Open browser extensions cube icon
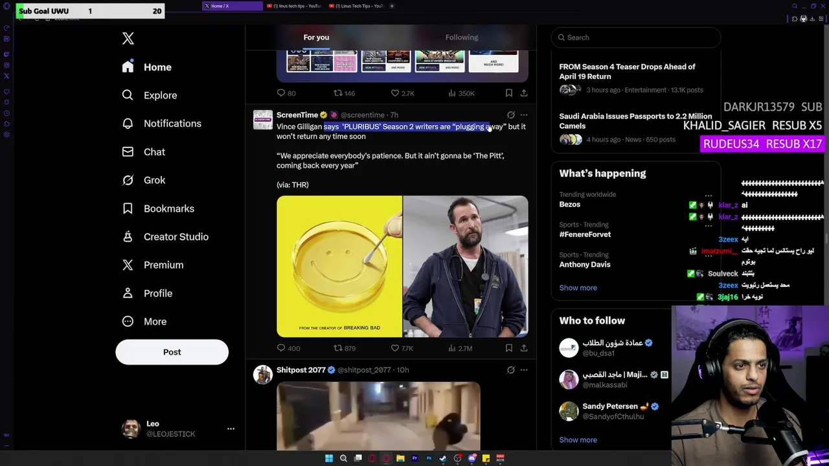Image resolution: width=829 pixels, height=466 pixels. [795, 19]
